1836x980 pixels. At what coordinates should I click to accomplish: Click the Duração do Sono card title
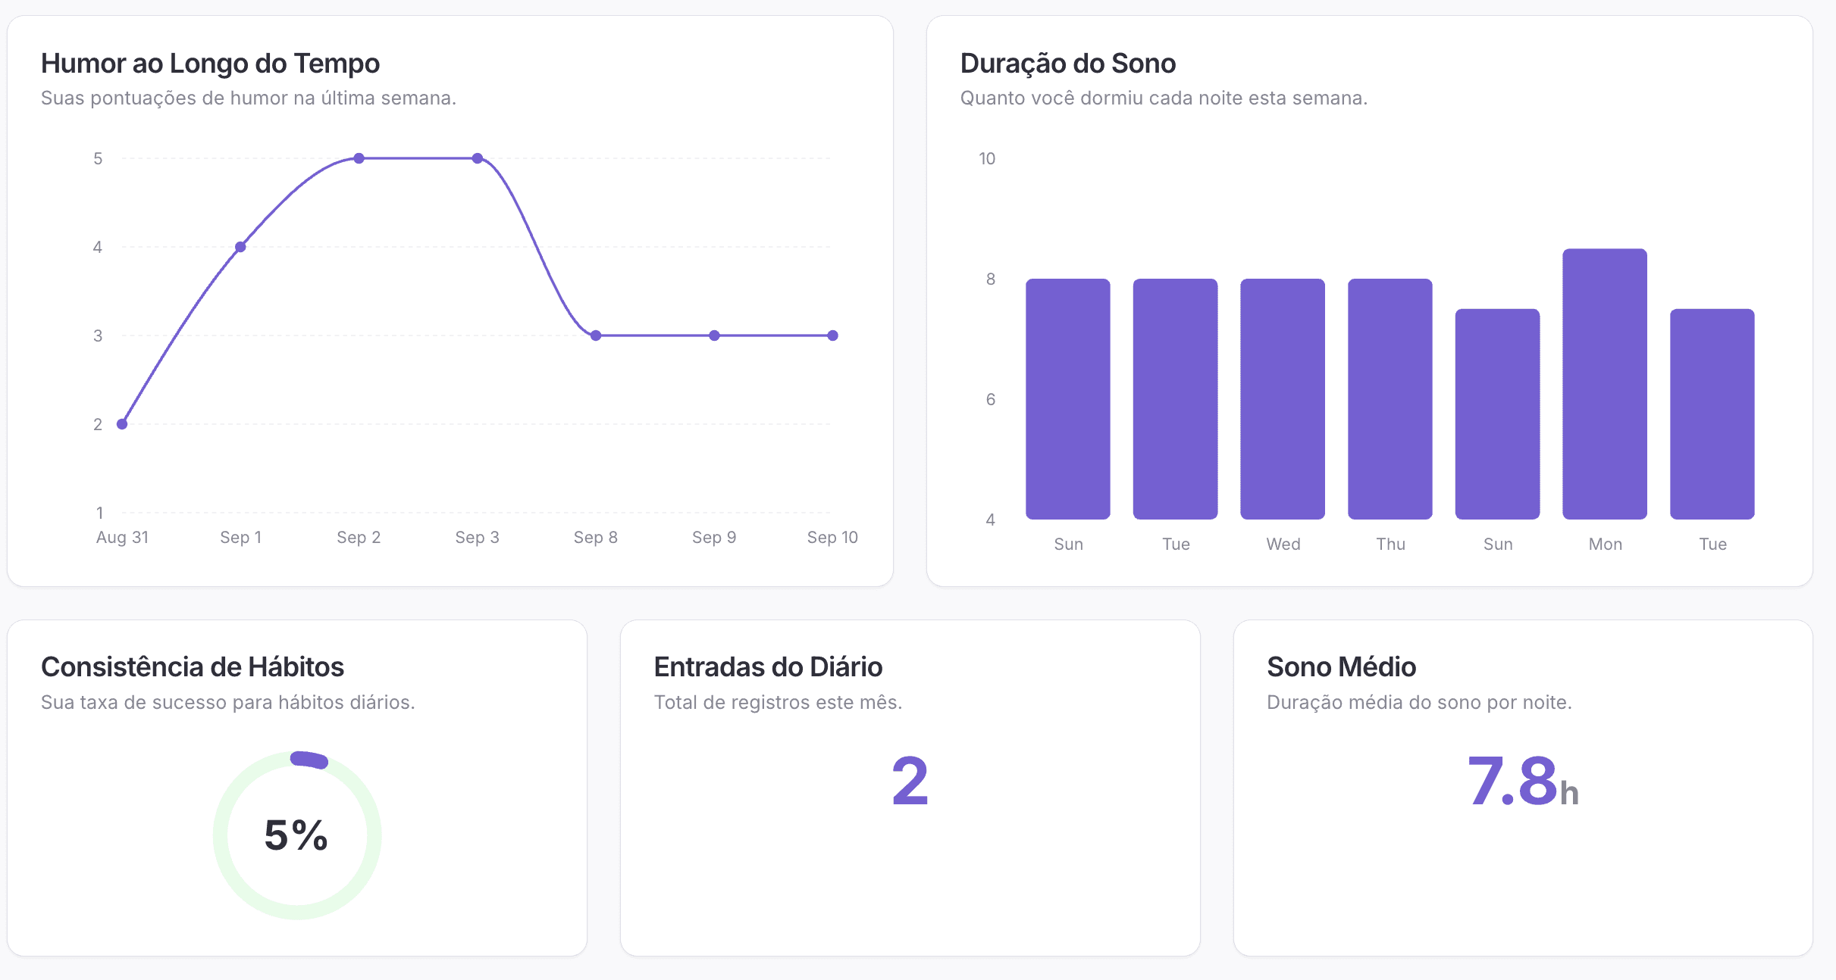pos(1067,64)
